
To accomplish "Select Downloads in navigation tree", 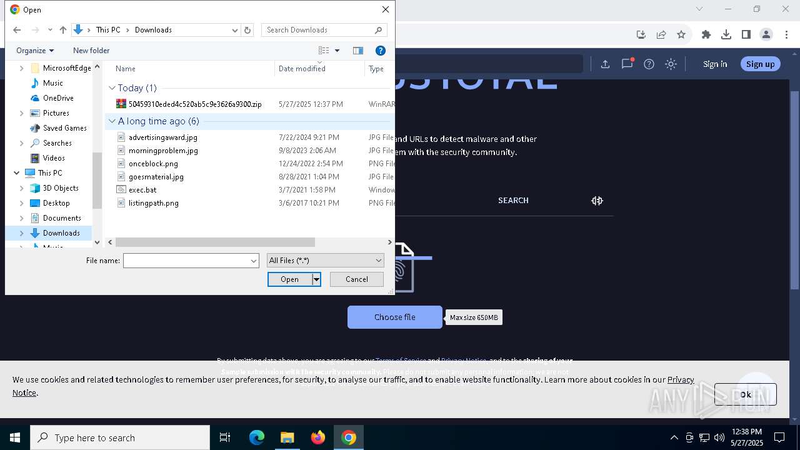I will coord(61,233).
